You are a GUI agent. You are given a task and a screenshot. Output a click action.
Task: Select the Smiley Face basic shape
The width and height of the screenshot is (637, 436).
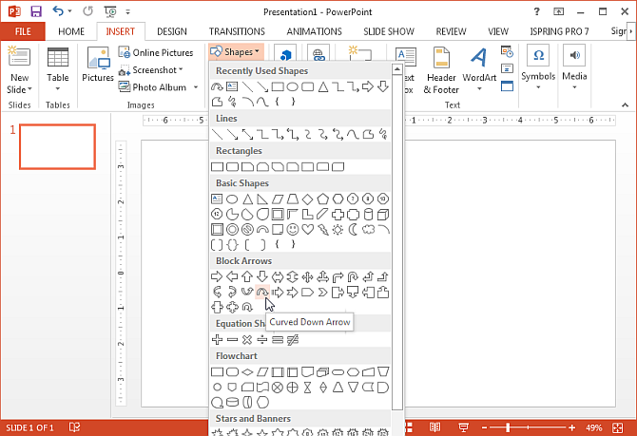[x=293, y=230]
